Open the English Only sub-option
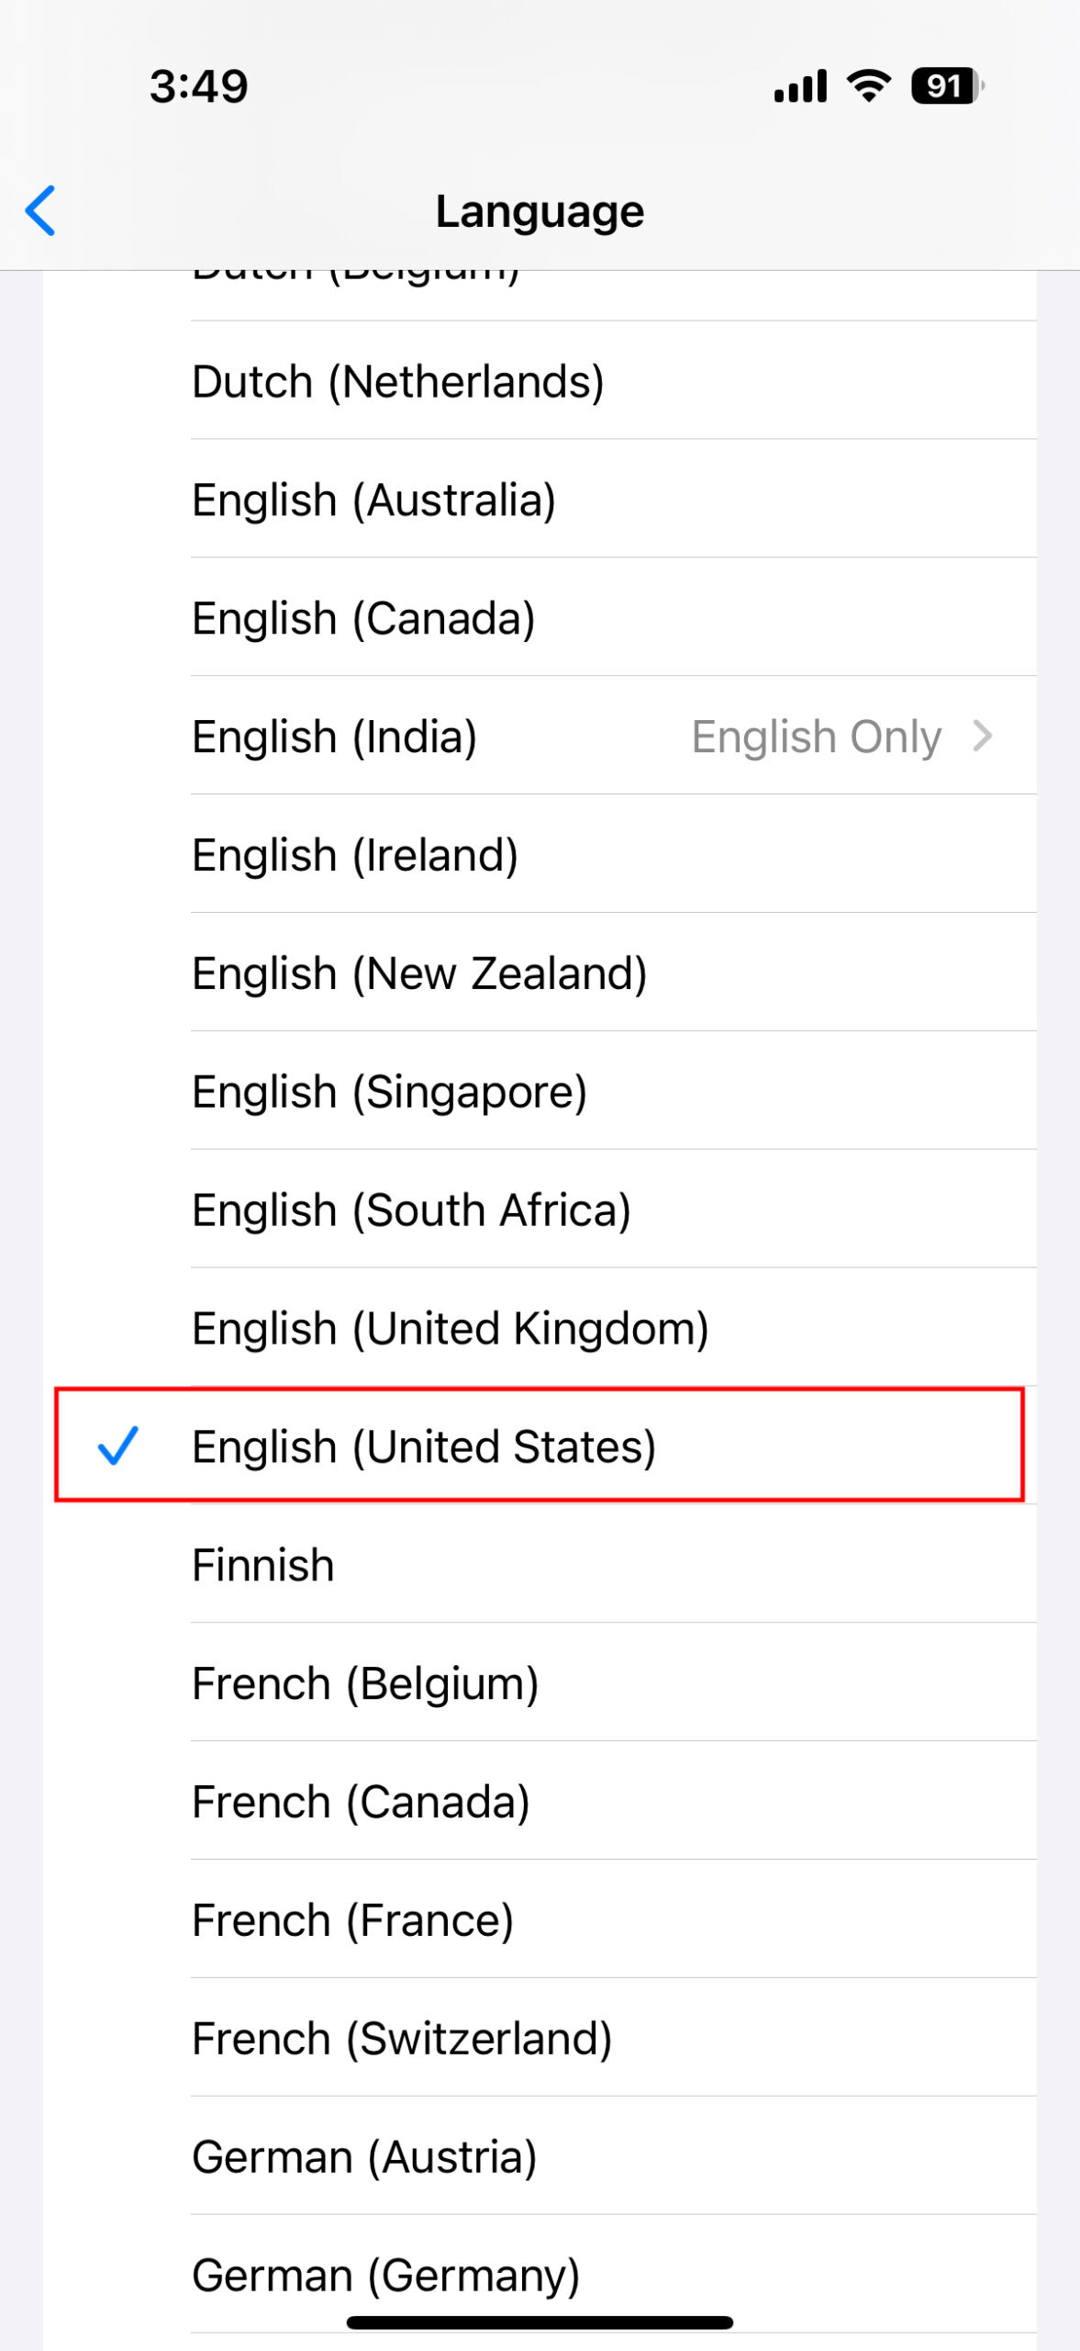1080x2351 pixels. point(816,737)
